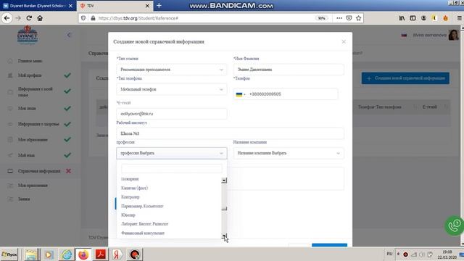This screenshot has width=464, height=261.
Task: Select the TDV browser tab
Action: click(115, 6)
